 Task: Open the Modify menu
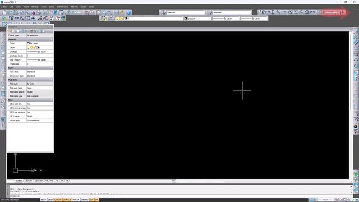[x=74, y=7]
